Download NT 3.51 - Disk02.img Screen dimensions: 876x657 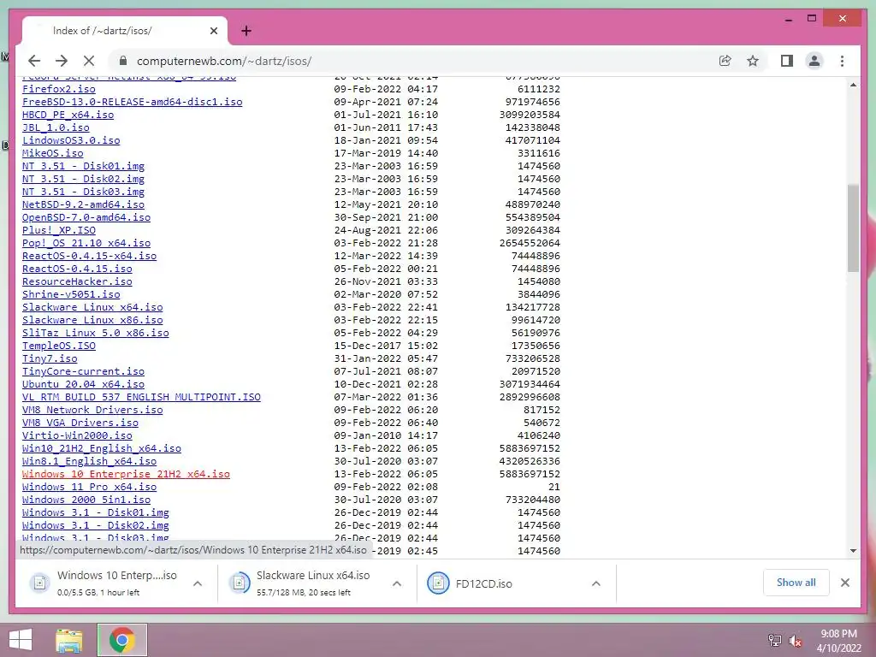tap(83, 179)
